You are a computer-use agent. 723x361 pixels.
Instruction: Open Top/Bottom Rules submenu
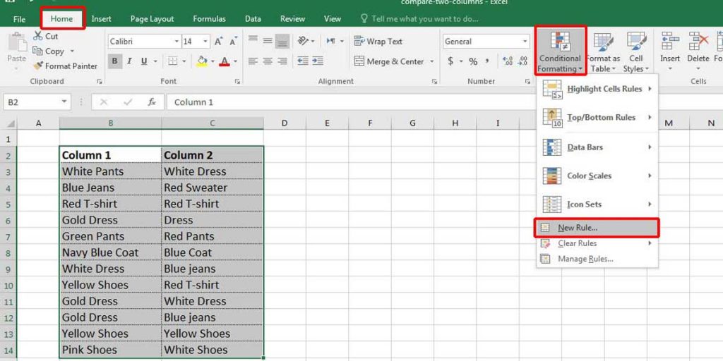(x=597, y=118)
